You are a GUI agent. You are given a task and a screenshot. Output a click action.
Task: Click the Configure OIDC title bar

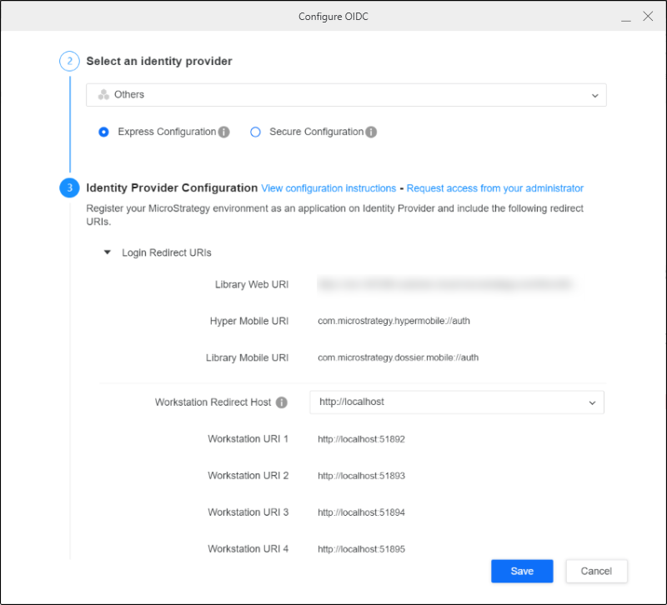[333, 16]
